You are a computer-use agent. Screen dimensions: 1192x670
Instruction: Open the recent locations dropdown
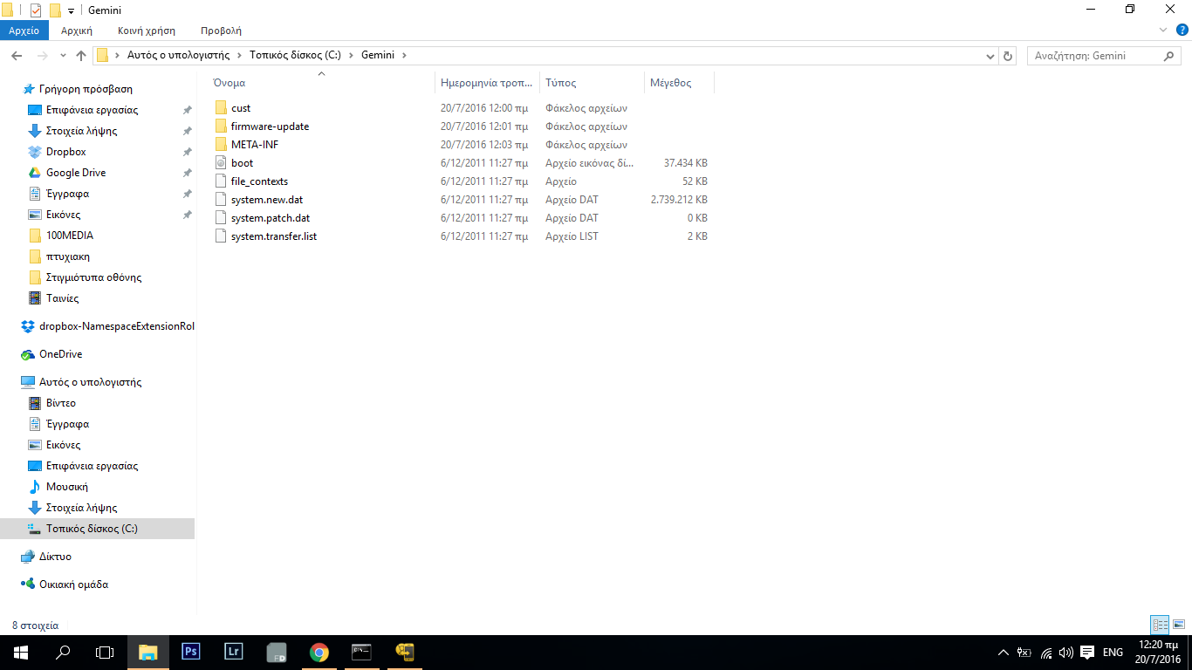(x=62, y=56)
